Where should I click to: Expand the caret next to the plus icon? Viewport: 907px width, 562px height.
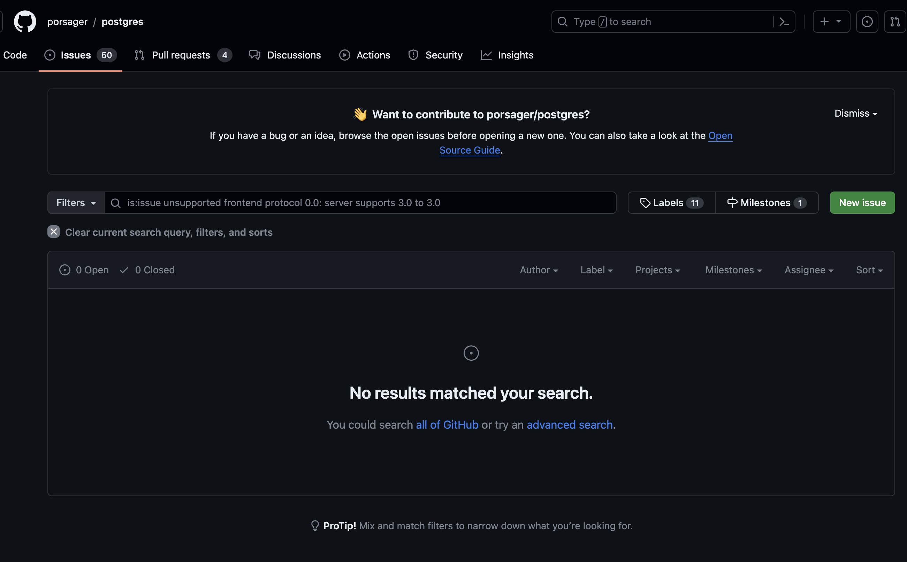839,22
